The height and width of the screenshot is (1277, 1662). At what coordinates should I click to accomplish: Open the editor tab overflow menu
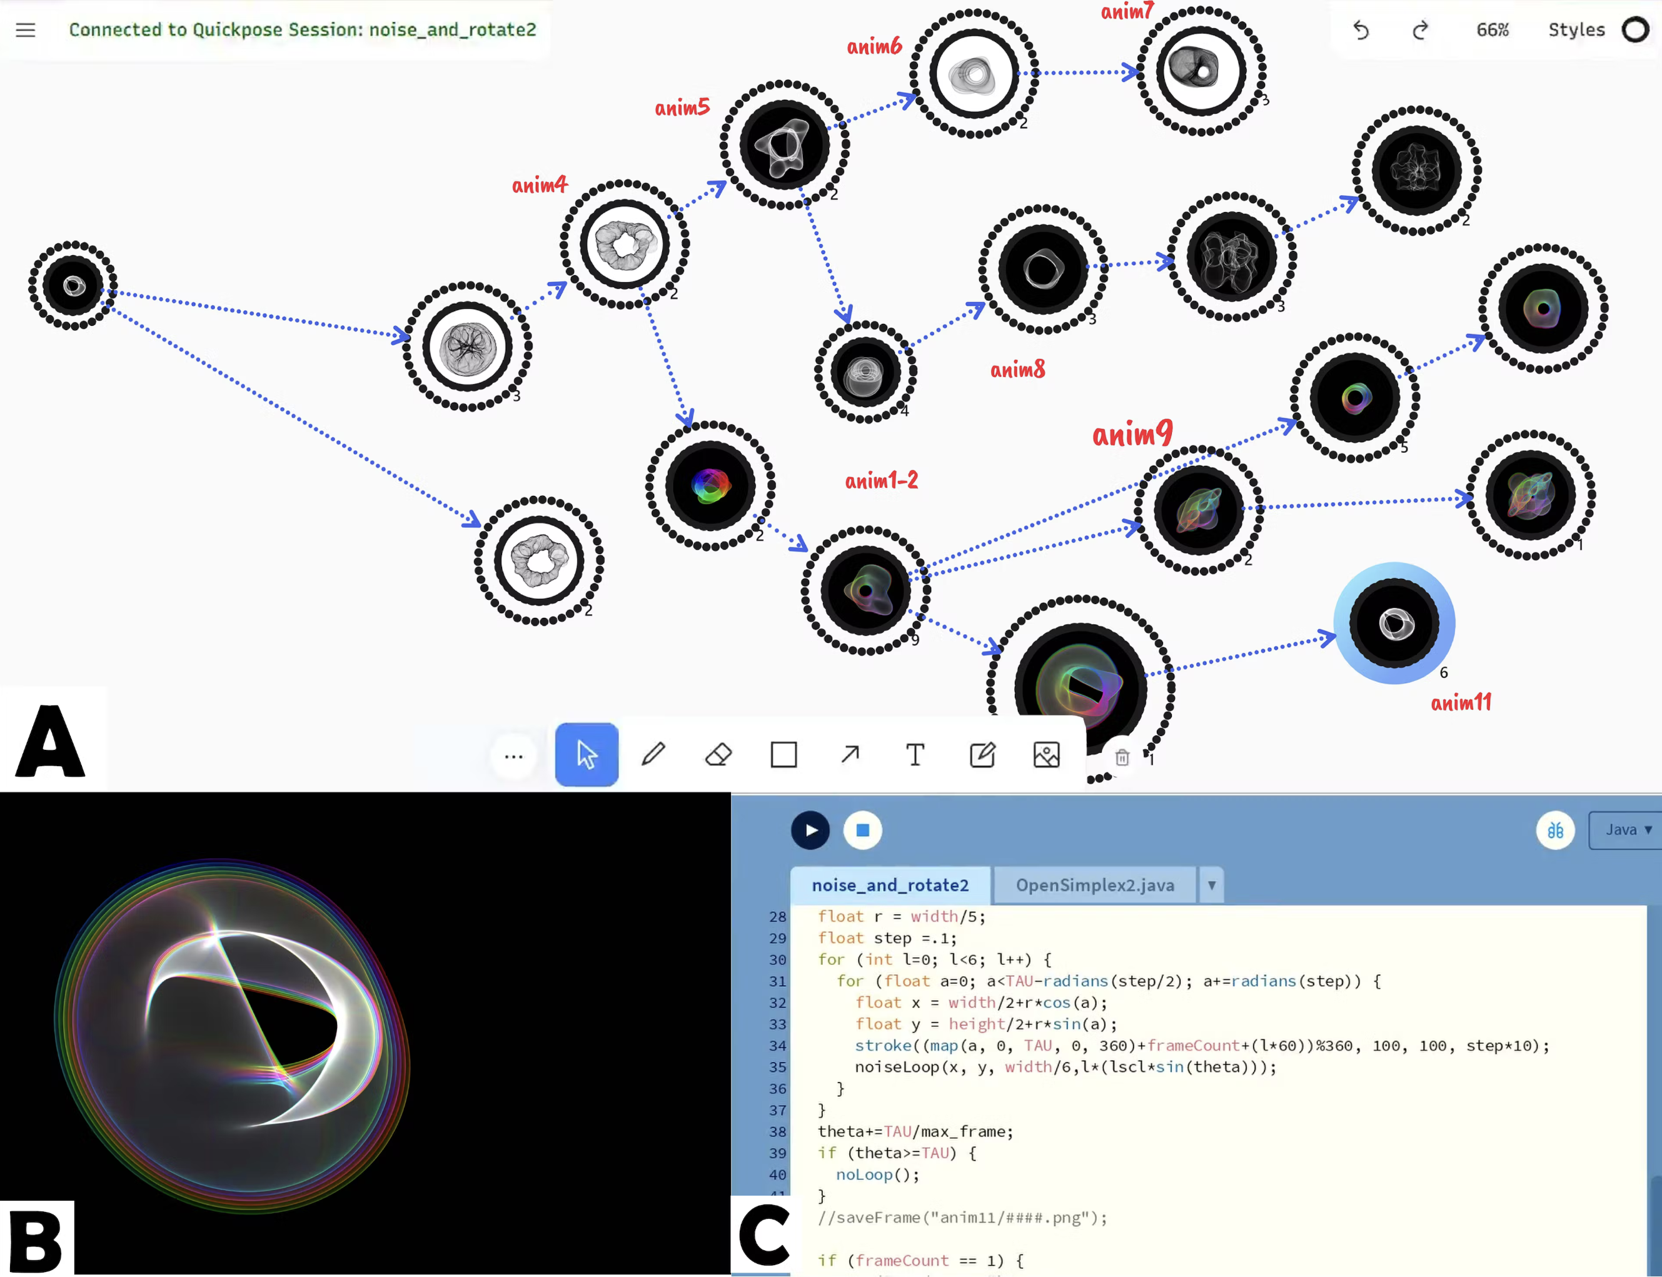(1211, 885)
